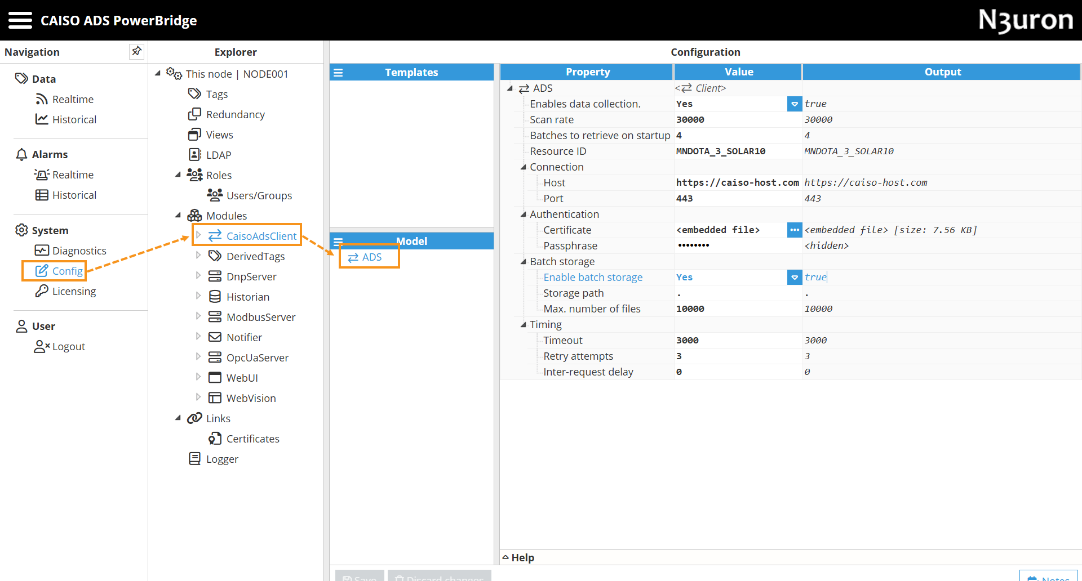The image size is (1082, 581).
Task: Select Batches to retrieve on startup row
Action: click(600, 136)
